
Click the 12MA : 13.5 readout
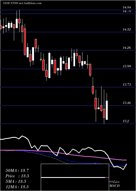[x=17, y=187]
